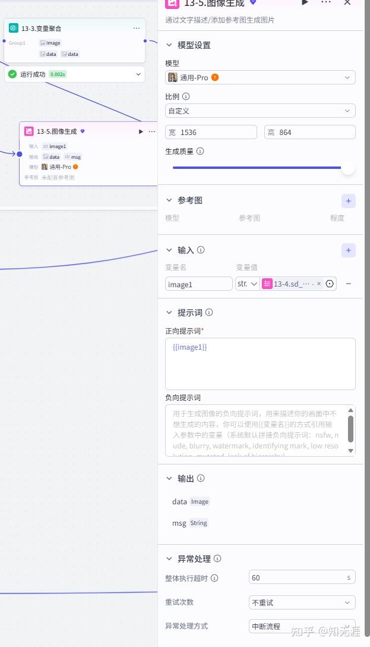This screenshot has width=370, height=647.
Task: Click the green run success check icon
Action: [12, 74]
